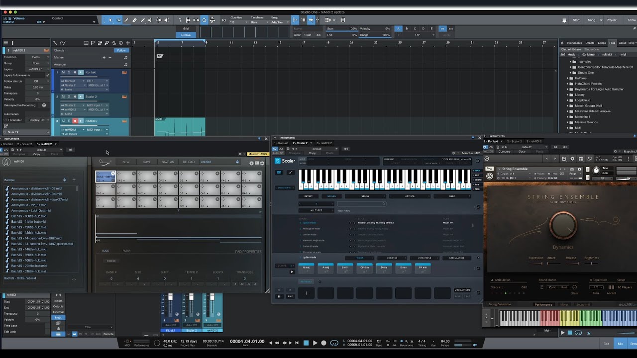Toggle monitor on Kontakt track
The image size is (637, 358).
[81, 72]
